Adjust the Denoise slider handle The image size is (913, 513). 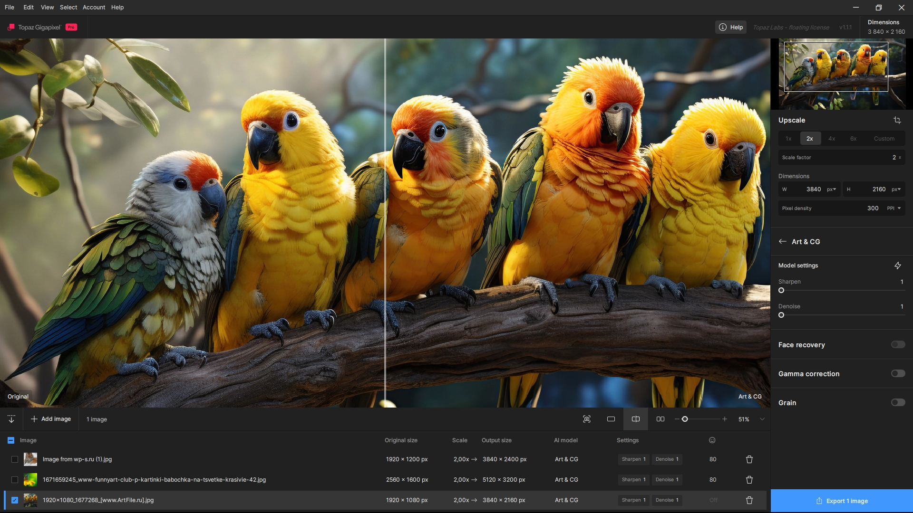tap(781, 315)
